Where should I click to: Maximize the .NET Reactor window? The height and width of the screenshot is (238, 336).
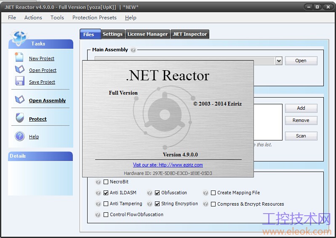[317, 7]
